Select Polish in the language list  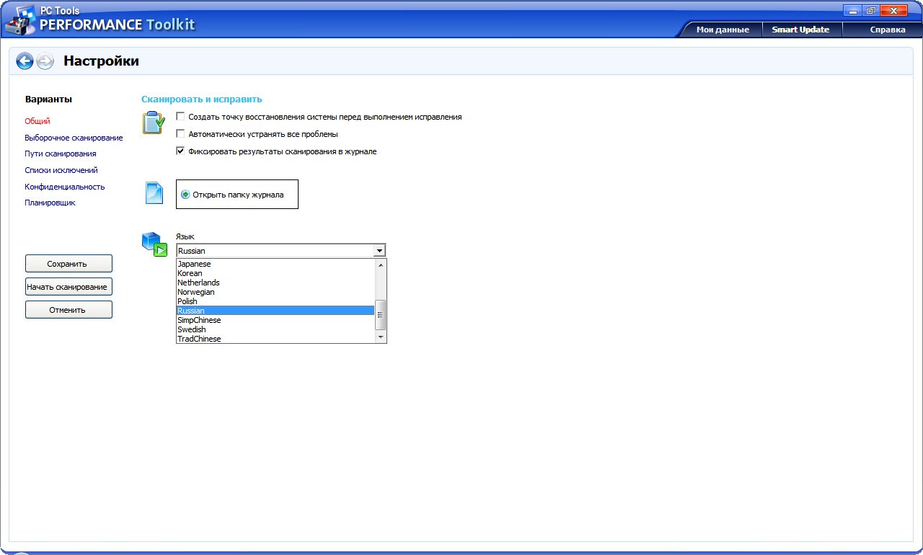(x=275, y=301)
